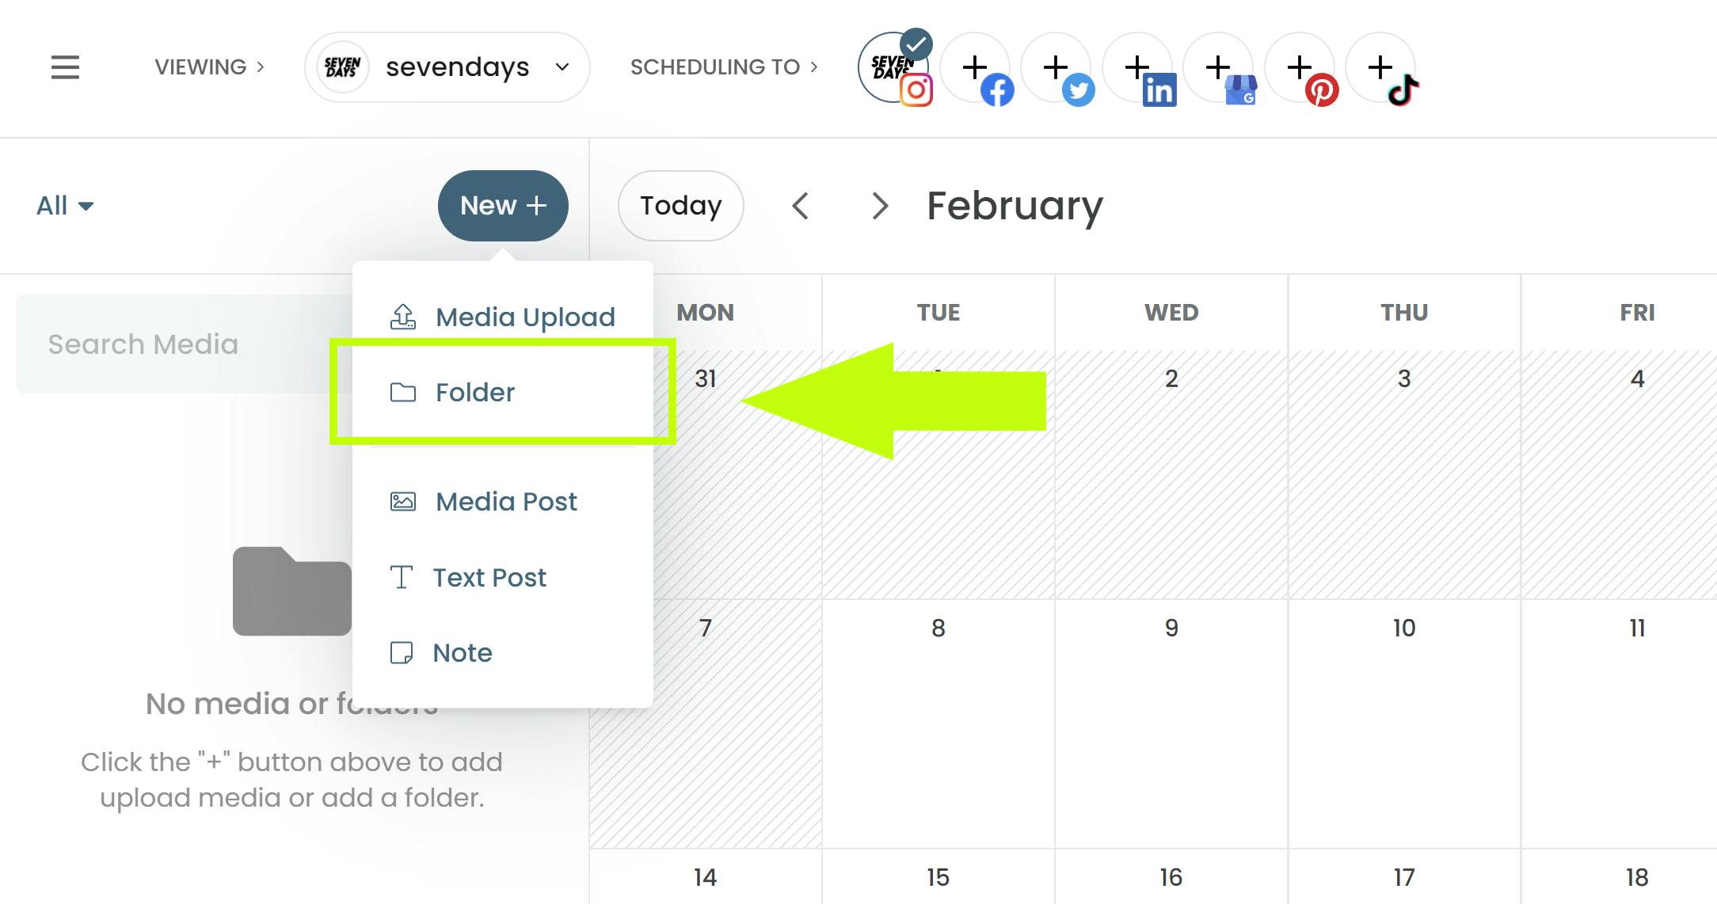
Task: Navigate to previous month using back arrow
Action: 801,206
